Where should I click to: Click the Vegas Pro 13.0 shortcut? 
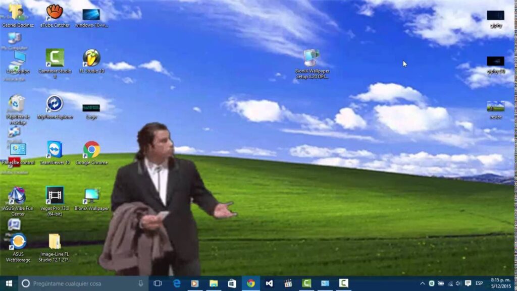coord(55,201)
